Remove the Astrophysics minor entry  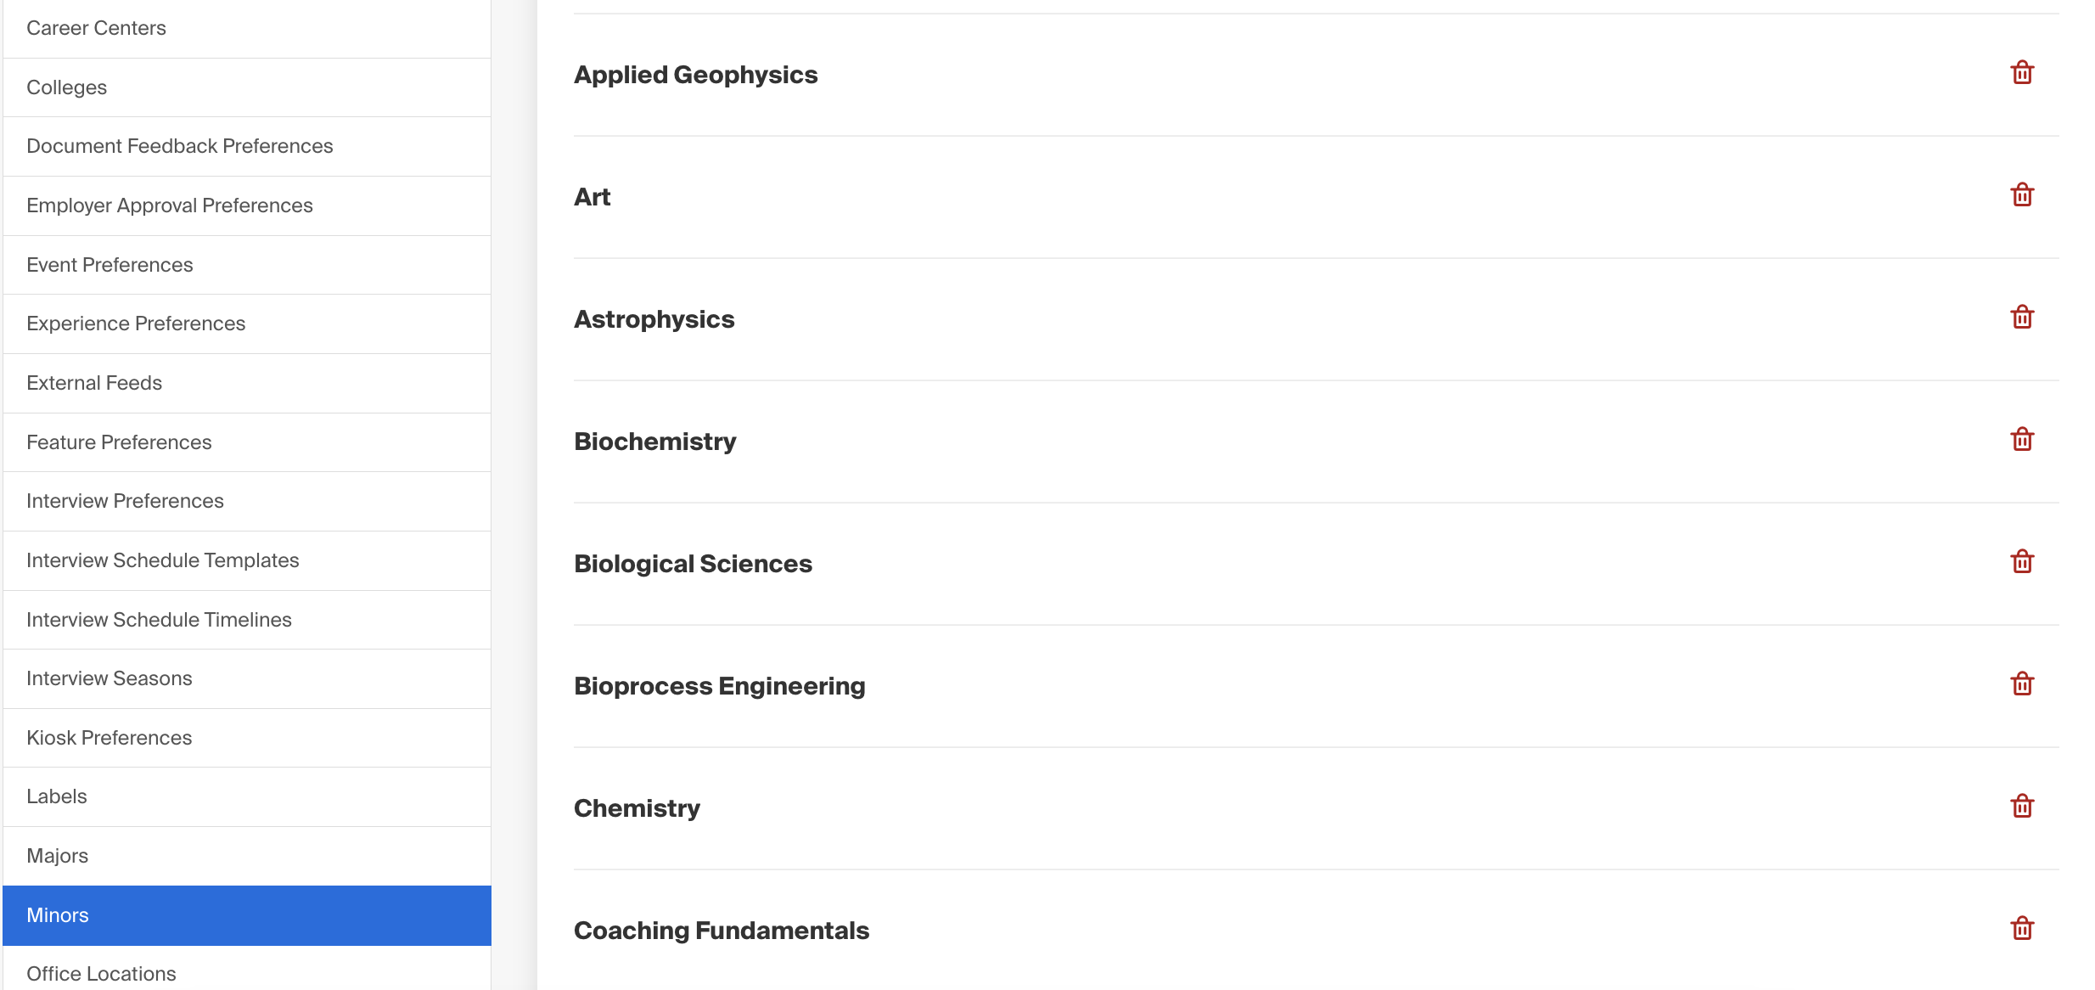(x=2022, y=318)
